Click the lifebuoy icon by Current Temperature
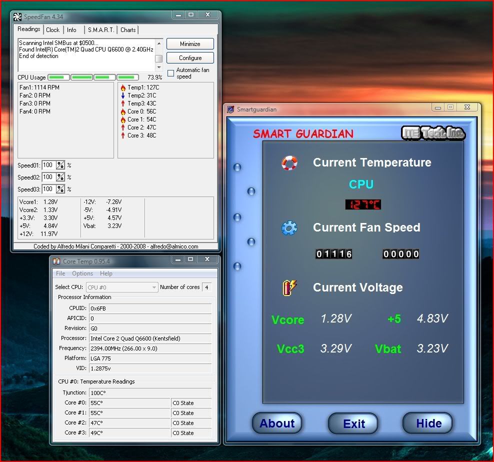 coord(289,162)
